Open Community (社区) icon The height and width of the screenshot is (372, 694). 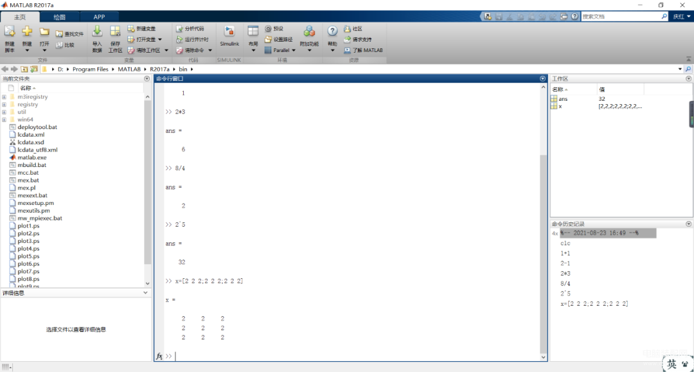pos(348,29)
